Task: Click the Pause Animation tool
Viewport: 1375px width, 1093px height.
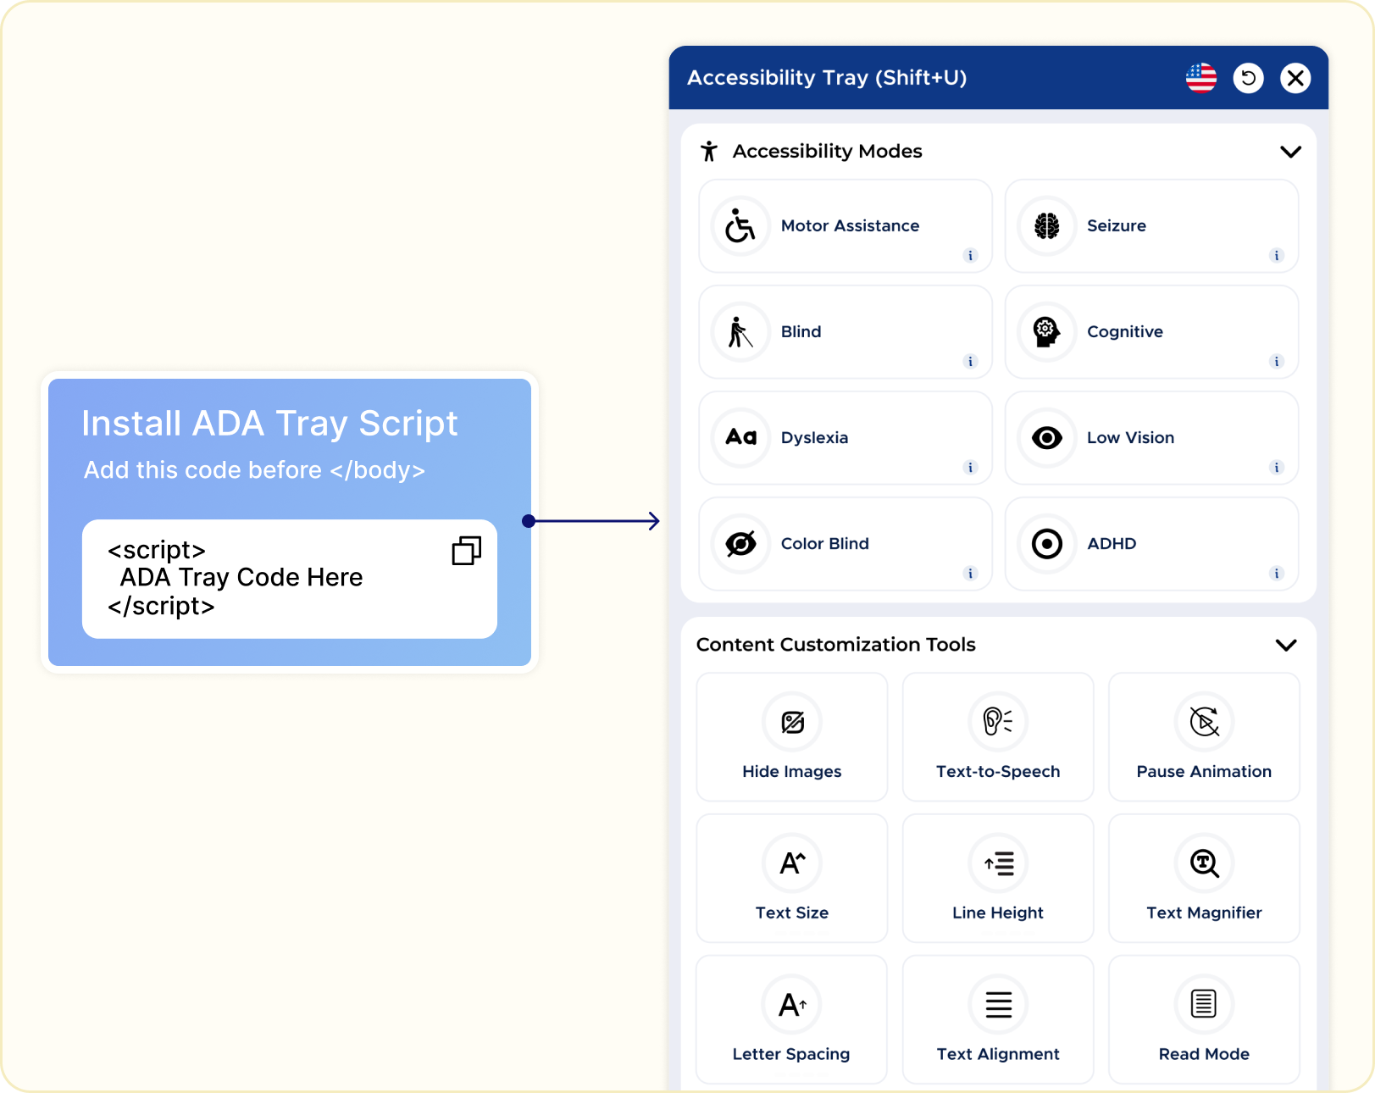Action: pos(1204,737)
